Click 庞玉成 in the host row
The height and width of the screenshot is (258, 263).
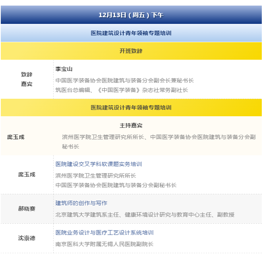[16, 137]
